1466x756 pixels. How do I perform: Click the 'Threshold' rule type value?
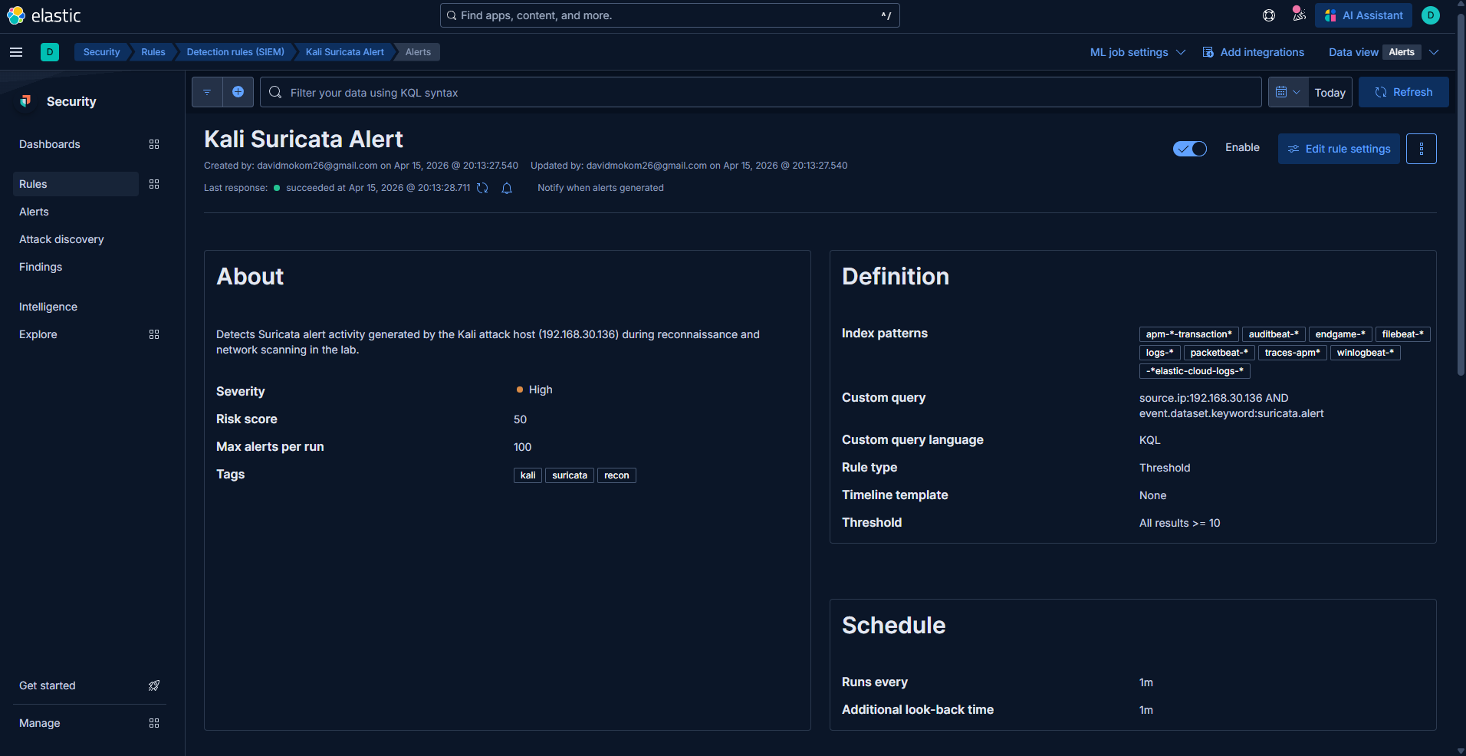click(1165, 468)
